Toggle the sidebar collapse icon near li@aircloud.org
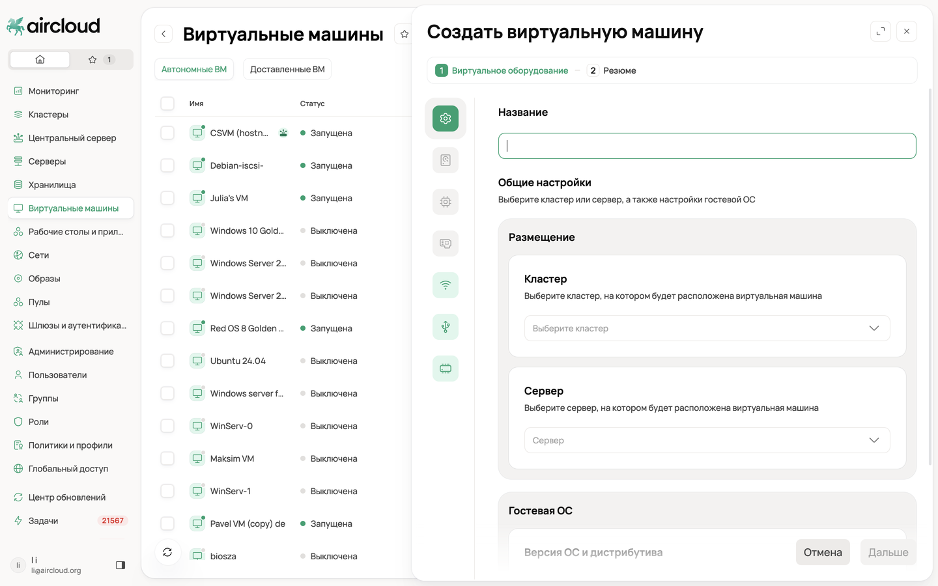 pyautogui.click(x=121, y=565)
